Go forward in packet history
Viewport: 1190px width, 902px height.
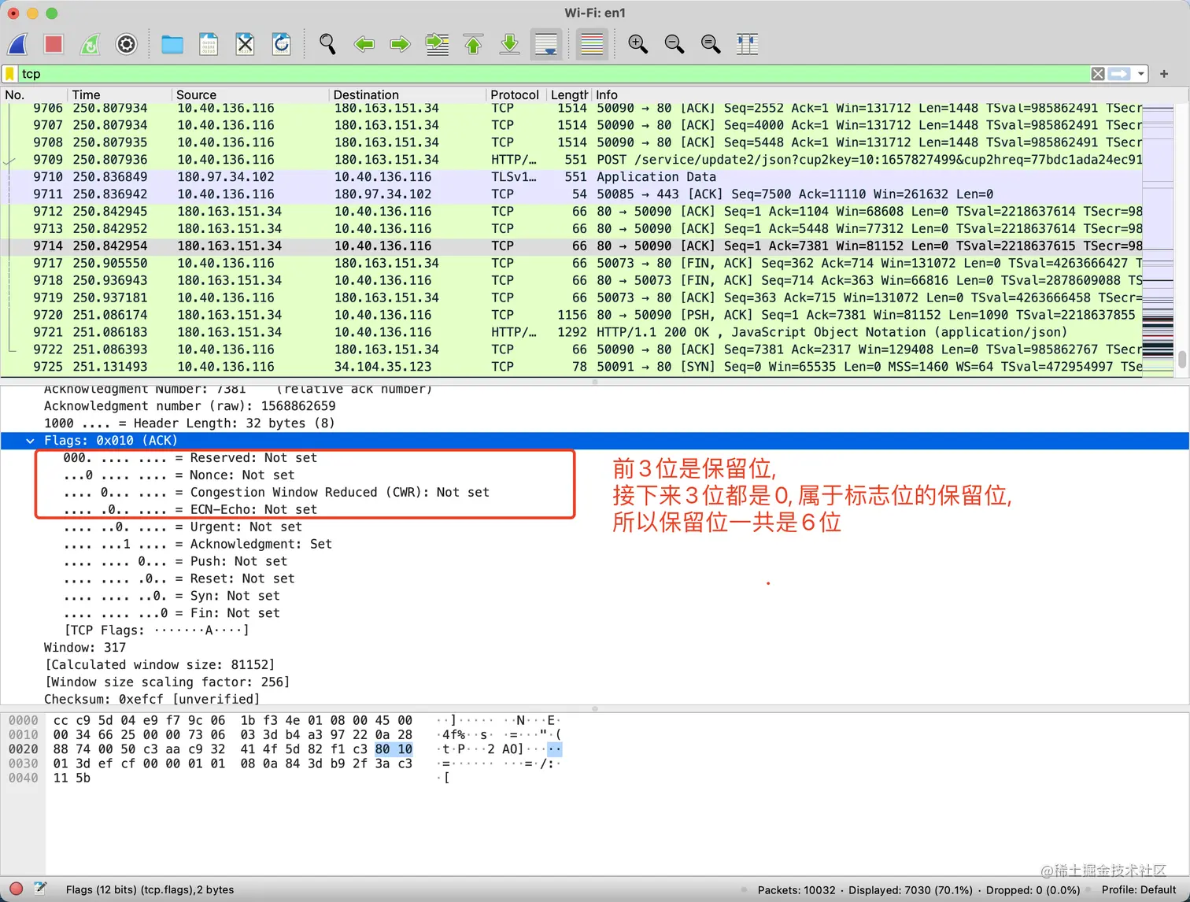coord(400,44)
